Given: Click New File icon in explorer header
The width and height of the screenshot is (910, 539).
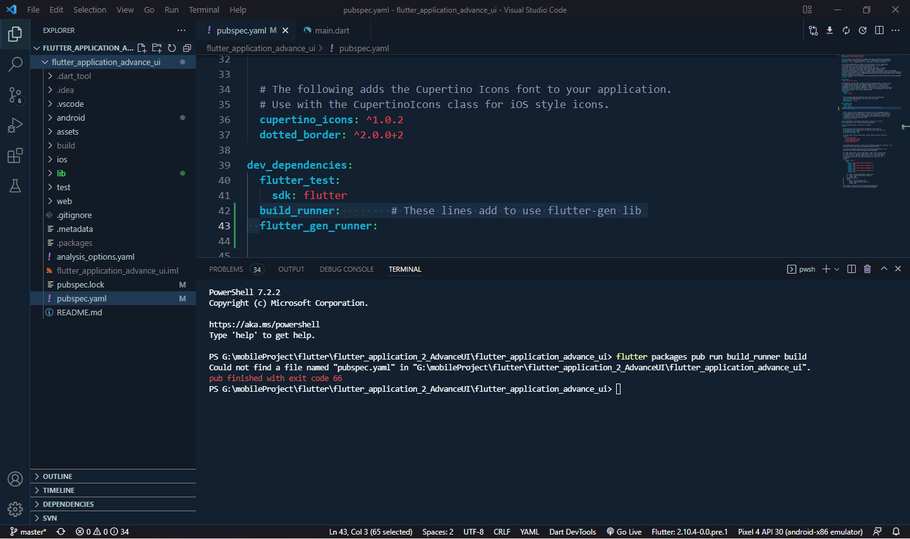Looking at the screenshot, I should [x=142, y=48].
